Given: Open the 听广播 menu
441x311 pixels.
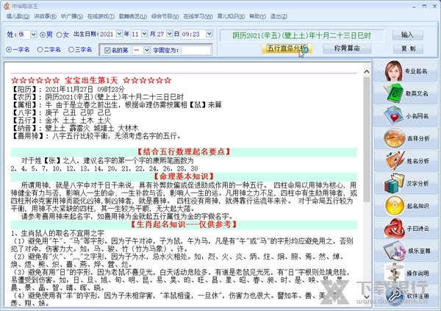Looking at the screenshot, I should coord(72,16).
